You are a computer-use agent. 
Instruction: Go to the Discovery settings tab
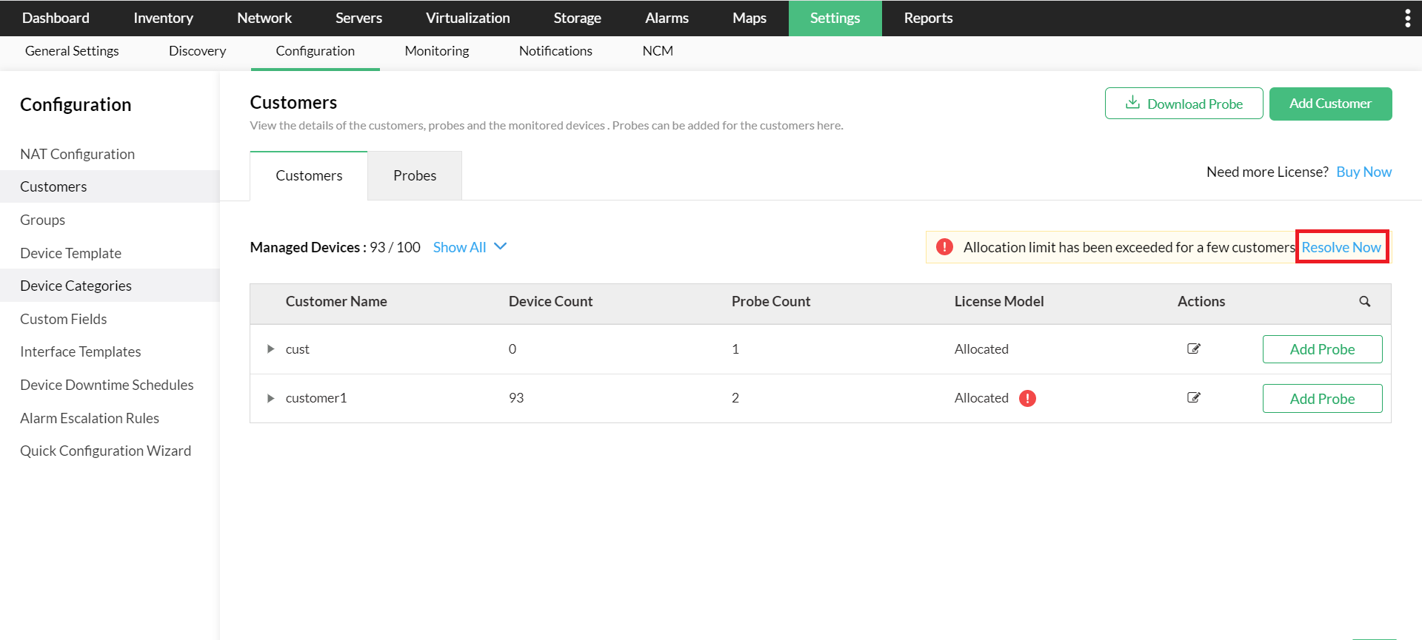197,51
